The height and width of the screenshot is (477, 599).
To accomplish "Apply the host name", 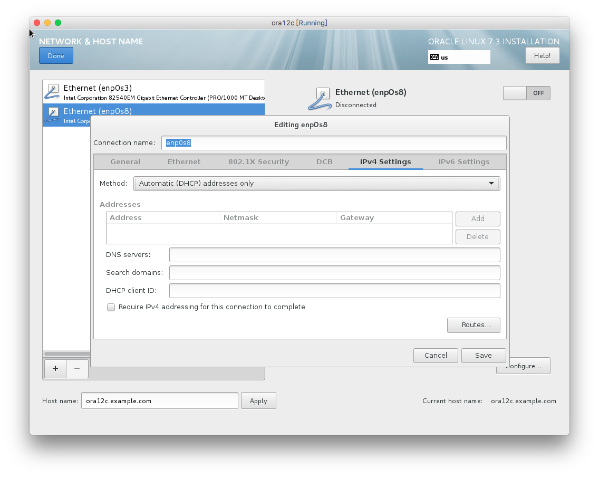I will tap(258, 401).
